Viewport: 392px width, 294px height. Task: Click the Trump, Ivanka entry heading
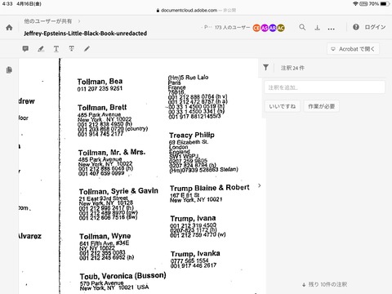tap(195, 254)
